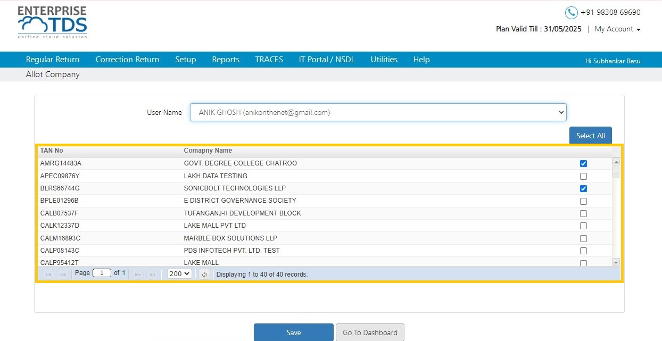Screen dimensions: 662x341
Task: Go to next page in grid pager
Action: point(138,275)
